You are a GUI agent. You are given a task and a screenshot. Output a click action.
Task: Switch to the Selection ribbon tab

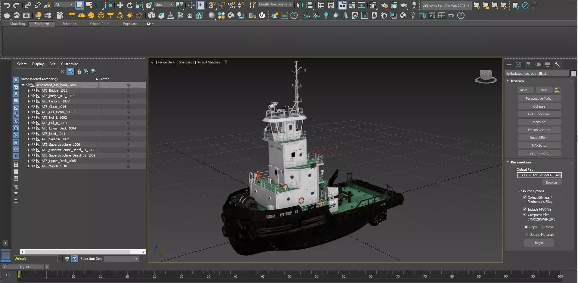coord(70,24)
